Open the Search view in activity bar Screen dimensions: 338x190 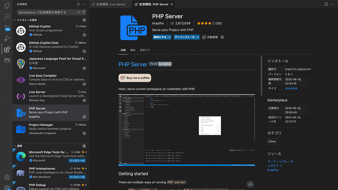point(7,16)
